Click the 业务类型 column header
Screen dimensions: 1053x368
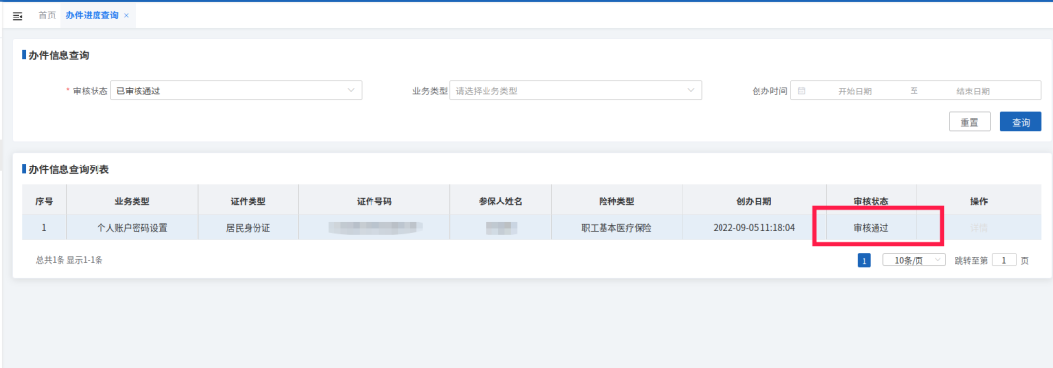[x=133, y=202]
